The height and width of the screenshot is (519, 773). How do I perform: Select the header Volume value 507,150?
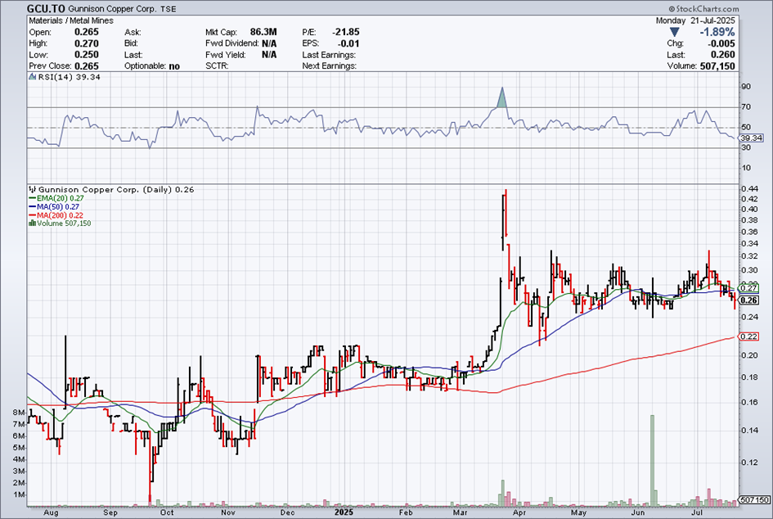coord(717,66)
